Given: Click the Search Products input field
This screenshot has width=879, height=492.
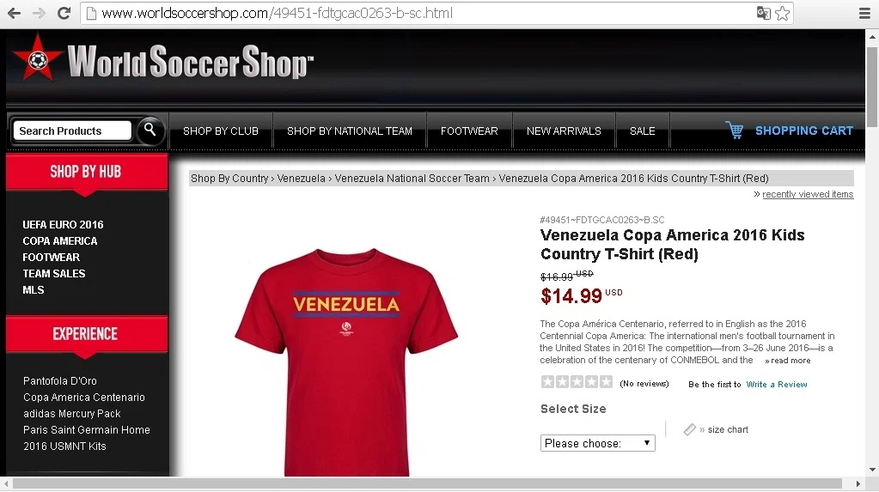Looking at the screenshot, I should pyautogui.click(x=72, y=131).
